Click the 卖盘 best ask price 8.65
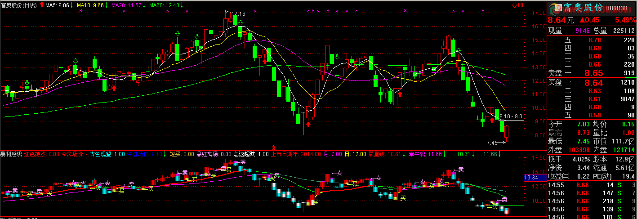Image resolution: width=637 pixels, height=219 pixels. (x=593, y=73)
